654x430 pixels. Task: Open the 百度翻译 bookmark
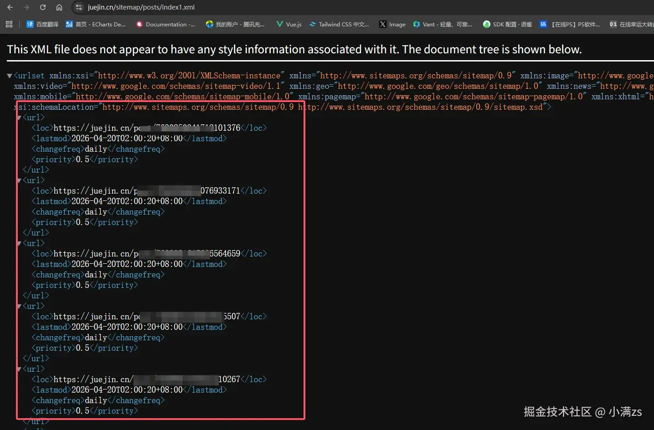42,24
